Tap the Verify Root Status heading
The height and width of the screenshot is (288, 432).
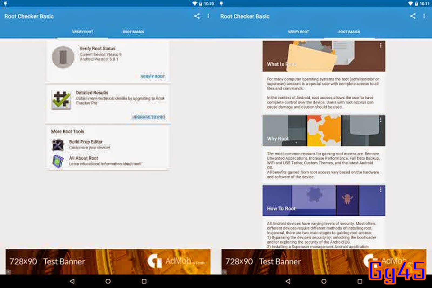click(97, 49)
